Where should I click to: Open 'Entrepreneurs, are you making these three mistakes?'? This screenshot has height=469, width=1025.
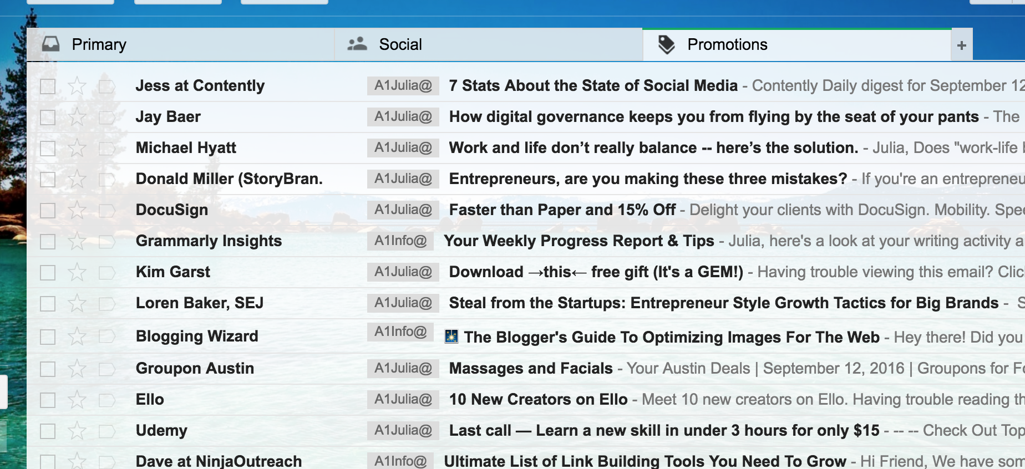pos(648,179)
